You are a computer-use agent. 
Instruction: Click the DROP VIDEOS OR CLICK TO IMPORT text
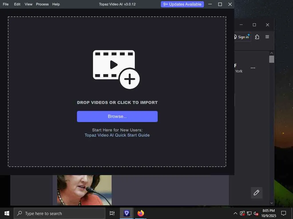117,102
